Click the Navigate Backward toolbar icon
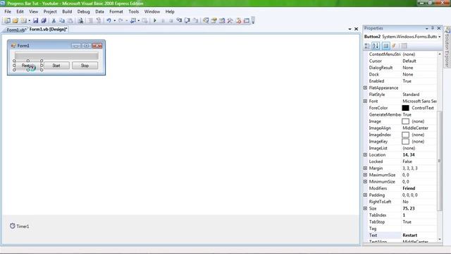 [x=133, y=20]
